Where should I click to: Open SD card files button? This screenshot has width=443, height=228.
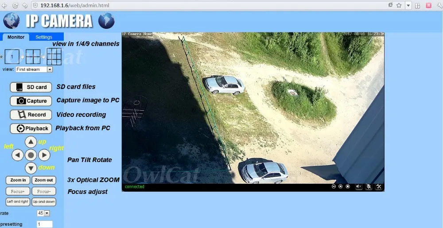click(31, 87)
